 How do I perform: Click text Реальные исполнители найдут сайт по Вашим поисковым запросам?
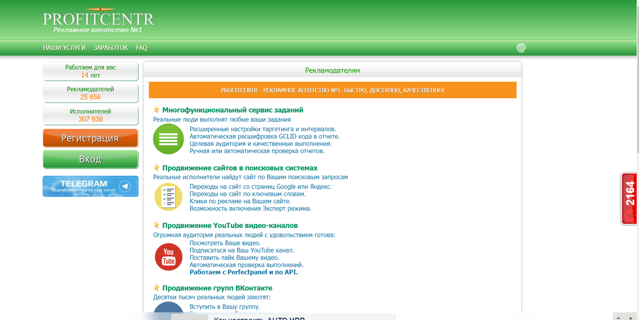251,177
